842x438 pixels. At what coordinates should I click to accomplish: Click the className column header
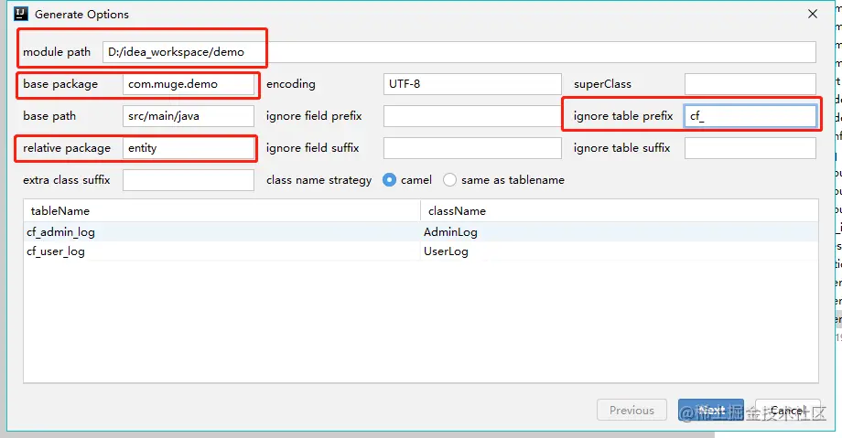(x=620, y=211)
